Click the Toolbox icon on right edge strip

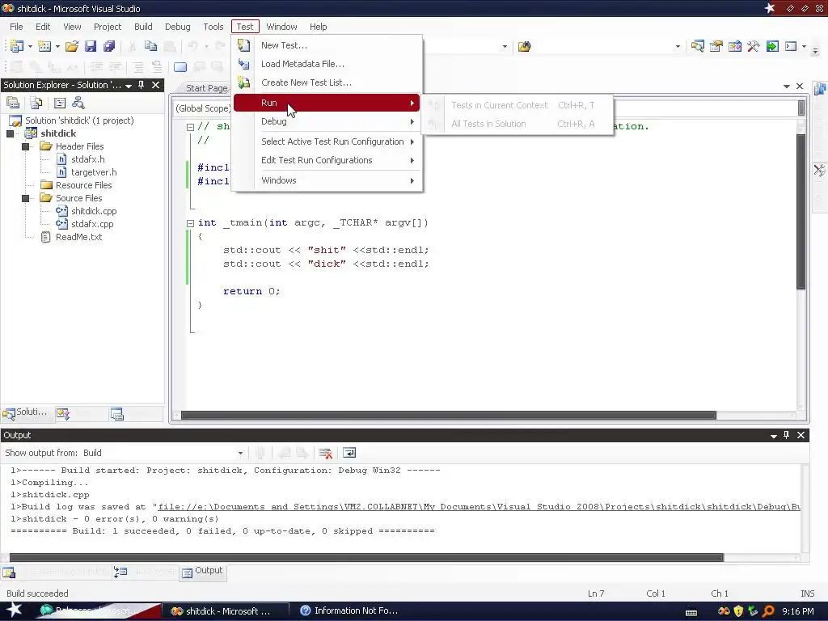click(x=820, y=170)
